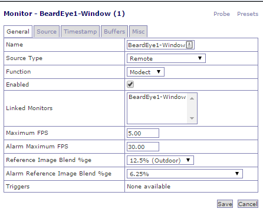Open the Buffers tab
The image size is (263, 212).
pyautogui.click(x=114, y=31)
